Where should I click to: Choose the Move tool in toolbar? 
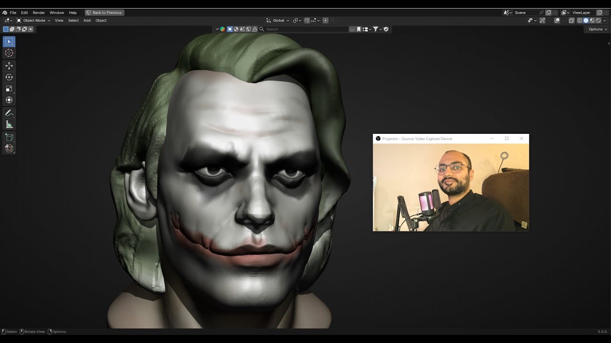coord(9,66)
